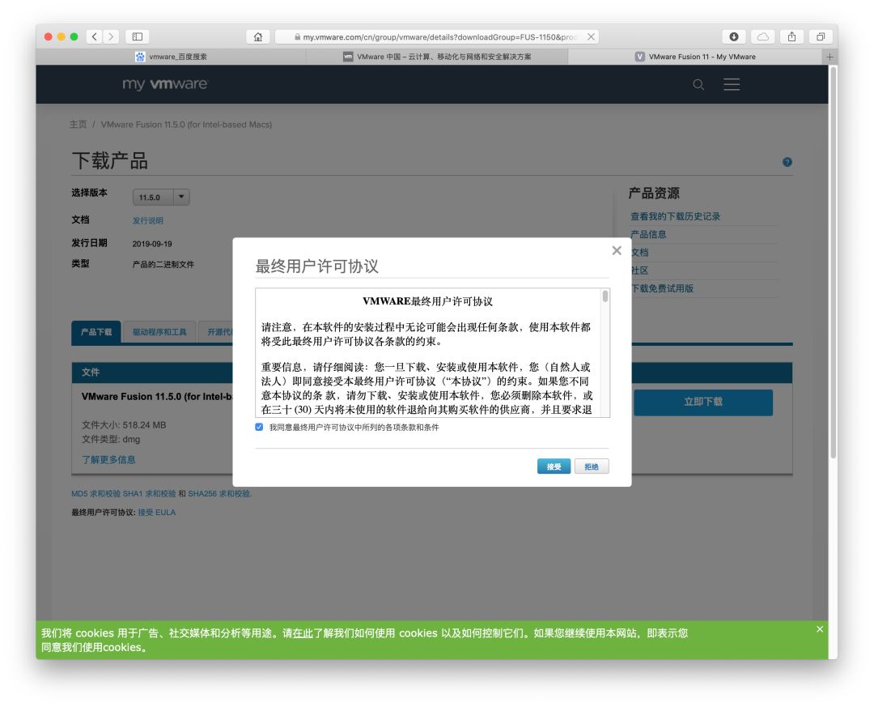The height and width of the screenshot is (707, 874).
Task: Click the VMWARE最终用户许可协议 heading text
Action: (427, 301)
